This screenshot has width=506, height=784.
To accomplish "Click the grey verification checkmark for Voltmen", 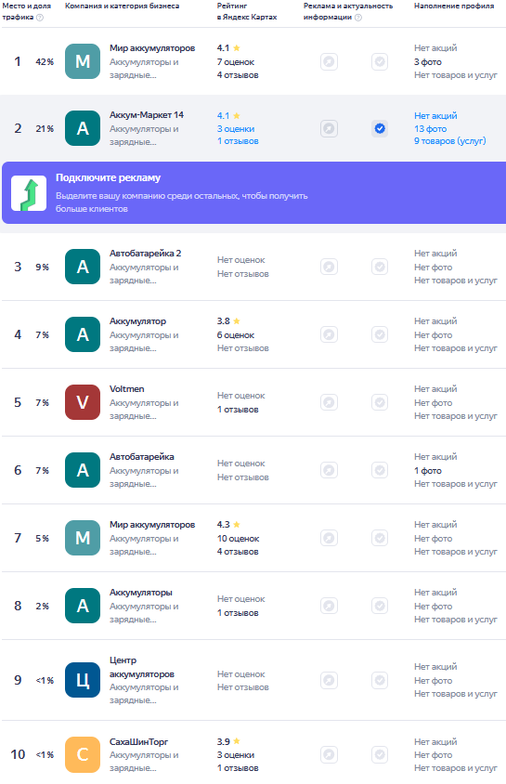I will (x=380, y=402).
